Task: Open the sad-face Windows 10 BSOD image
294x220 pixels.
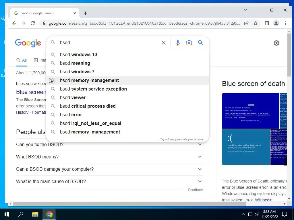Action: click(x=246, y=147)
